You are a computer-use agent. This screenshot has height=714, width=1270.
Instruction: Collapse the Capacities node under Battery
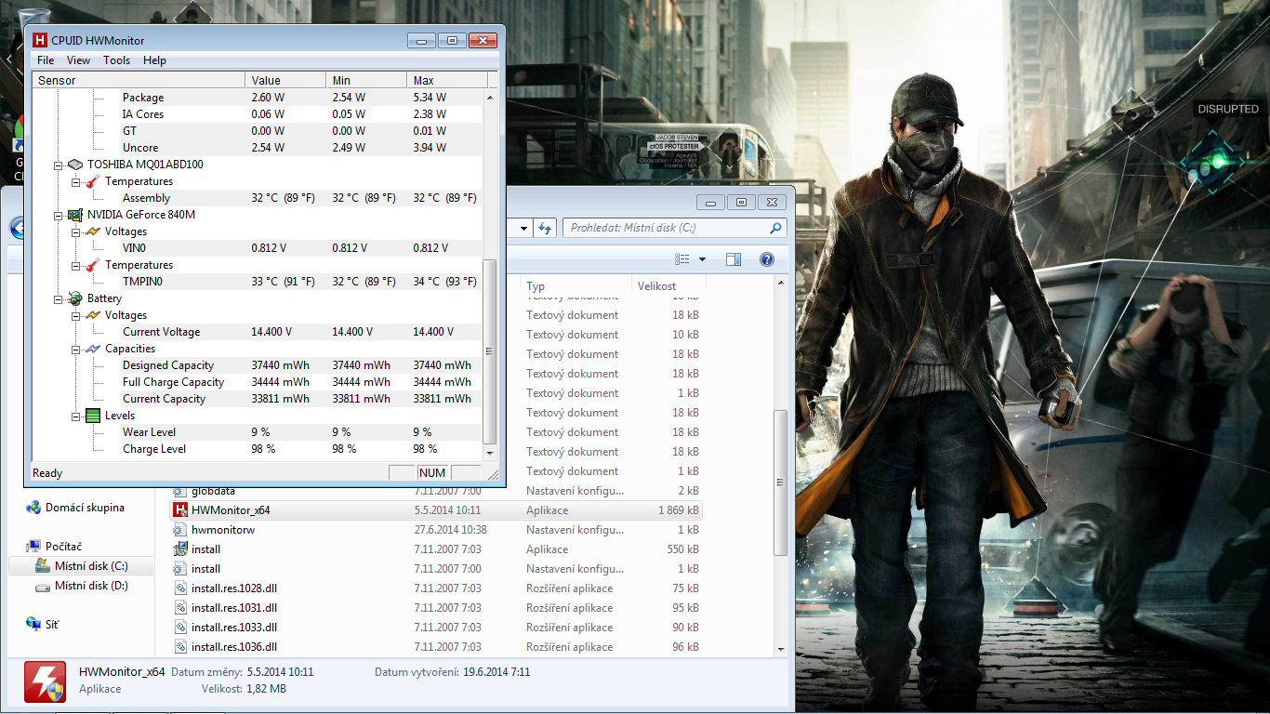click(x=75, y=349)
